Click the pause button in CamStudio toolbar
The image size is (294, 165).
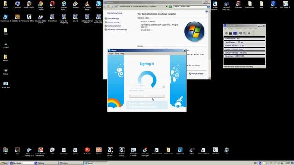click(x=231, y=33)
